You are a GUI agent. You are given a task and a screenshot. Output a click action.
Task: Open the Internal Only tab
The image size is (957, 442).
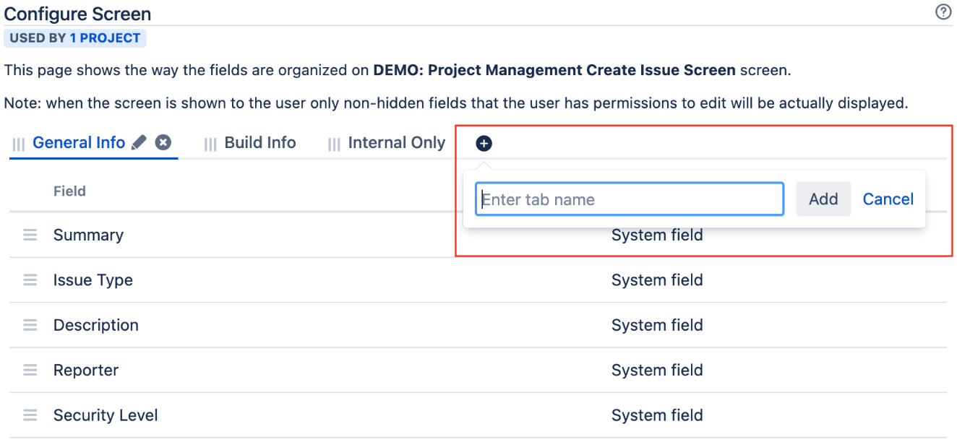[395, 142]
